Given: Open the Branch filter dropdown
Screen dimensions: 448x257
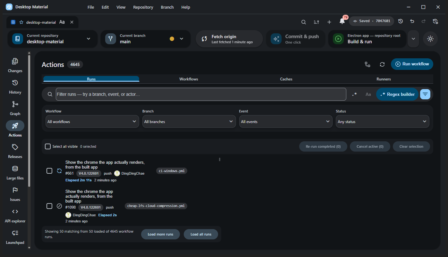Looking at the screenshot, I should [189, 122].
